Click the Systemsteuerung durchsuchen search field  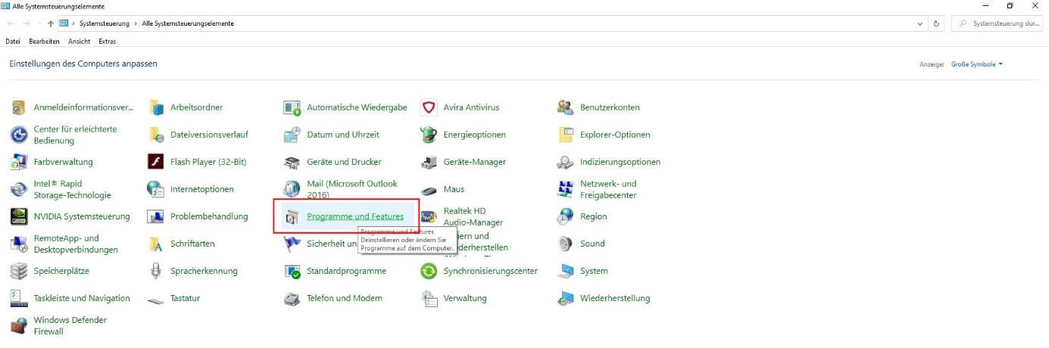998,23
